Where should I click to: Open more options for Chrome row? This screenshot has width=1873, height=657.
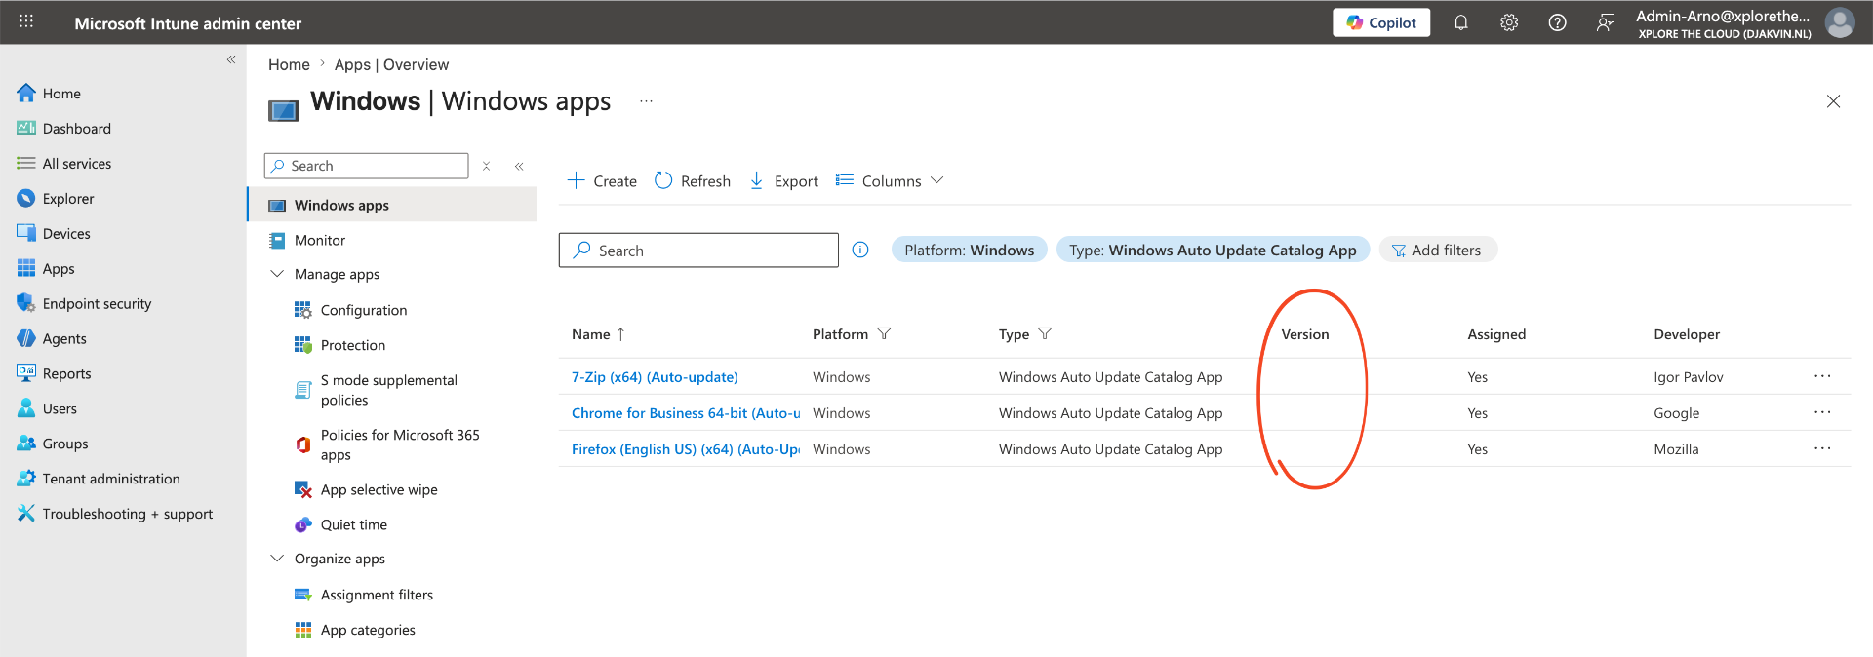pyautogui.click(x=1822, y=412)
